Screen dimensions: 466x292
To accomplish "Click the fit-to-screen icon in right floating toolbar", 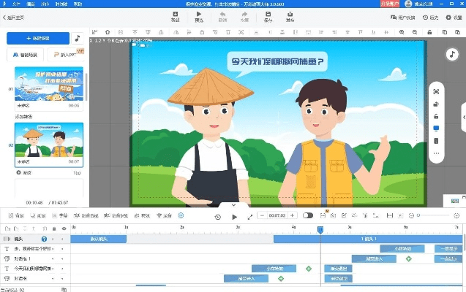I will [x=436, y=91].
